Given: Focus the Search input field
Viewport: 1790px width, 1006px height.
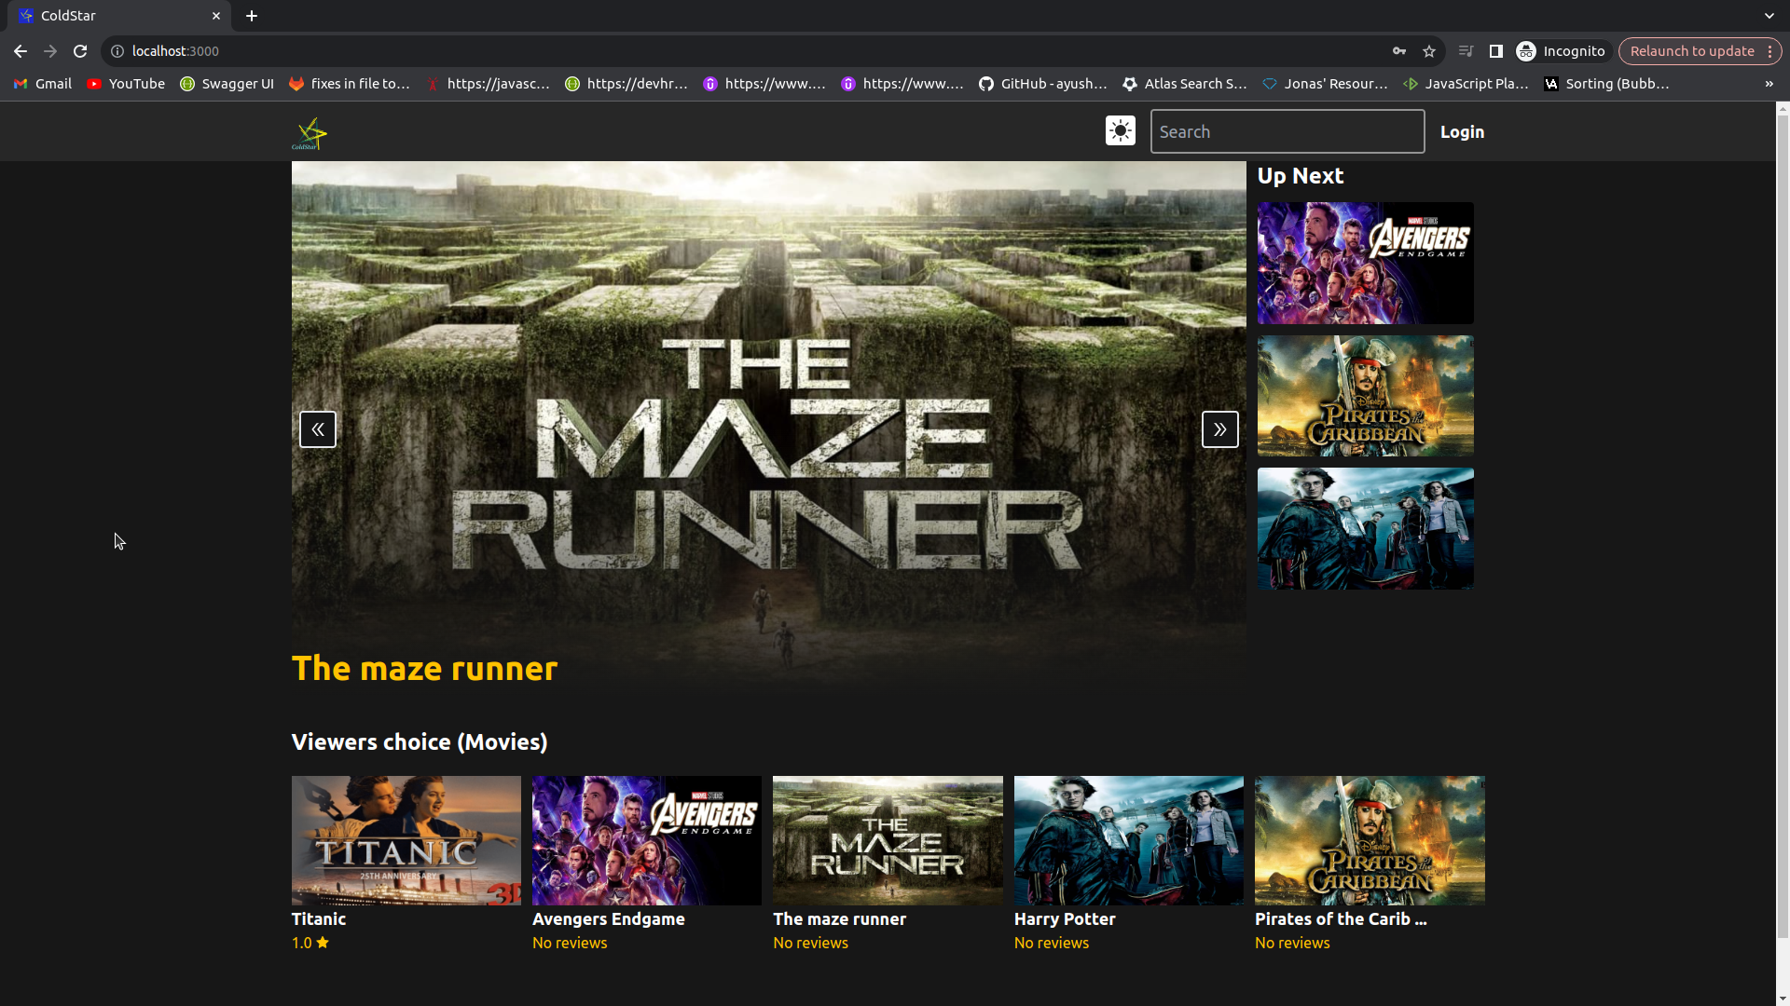Looking at the screenshot, I should (1287, 131).
